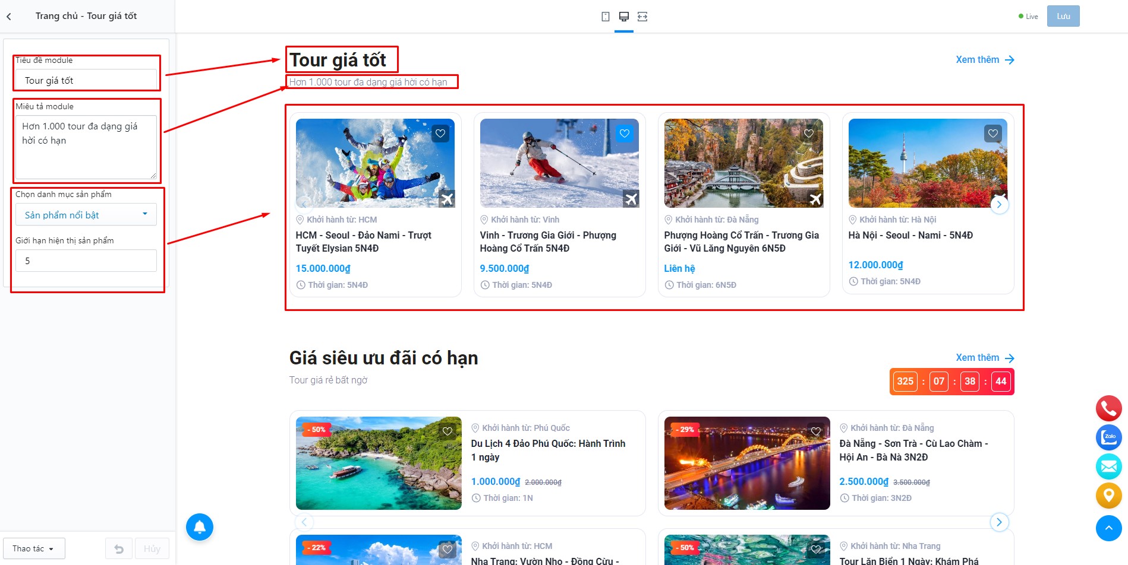Toggle heart on Vinh - Trương Gia Giới tour
This screenshot has width=1128, height=565.
(625, 134)
